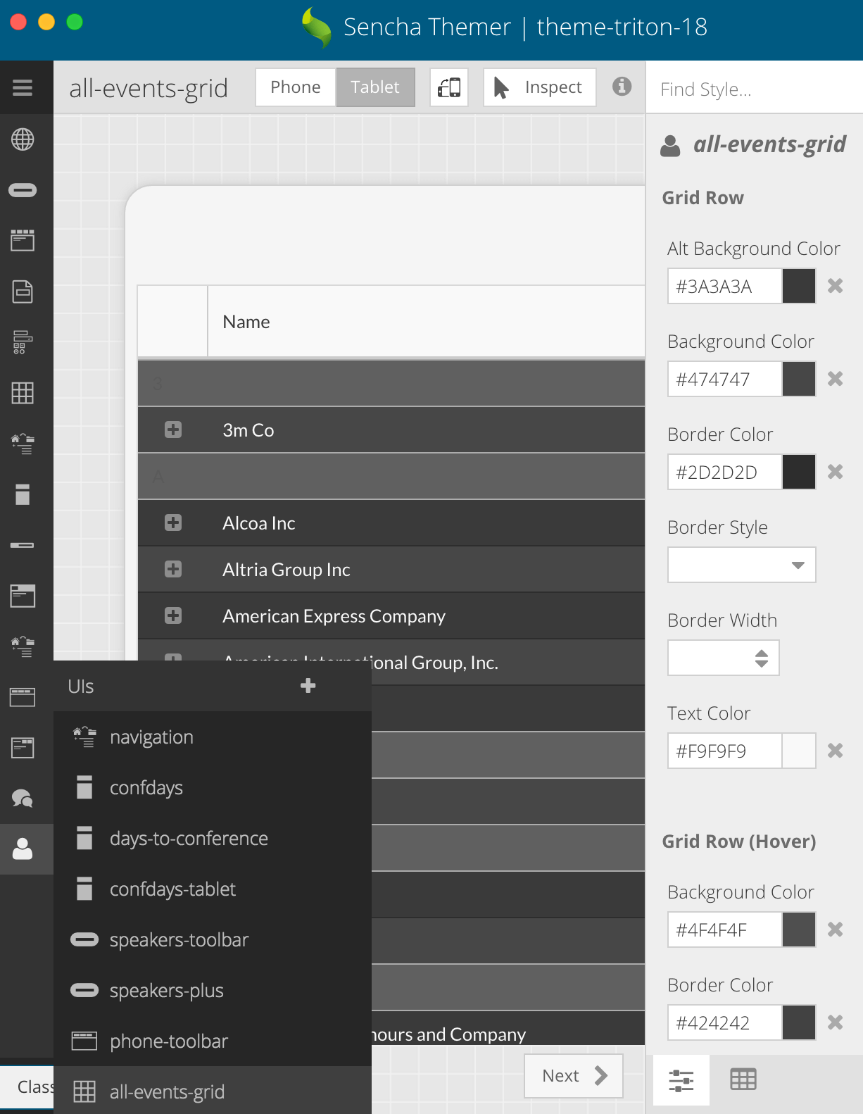
Task: Expand the Altria Group Inc row
Action: [x=173, y=569]
